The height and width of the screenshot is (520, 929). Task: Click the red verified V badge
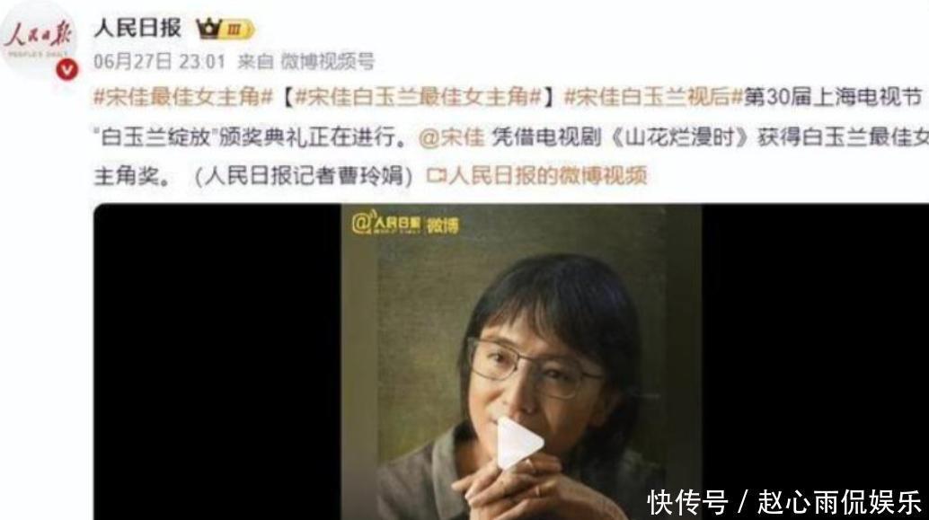(67, 70)
